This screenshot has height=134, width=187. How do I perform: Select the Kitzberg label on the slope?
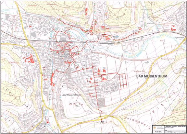coord(167,97)
